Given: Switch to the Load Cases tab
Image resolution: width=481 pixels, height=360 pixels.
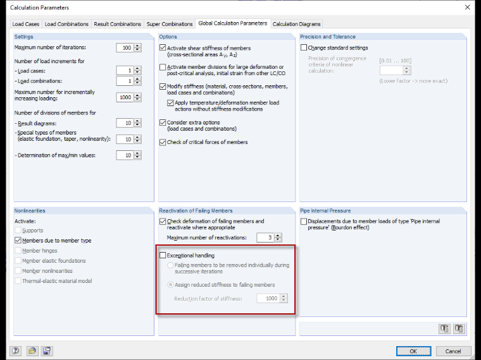Looking at the screenshot, I should click(x=26, y=24).
